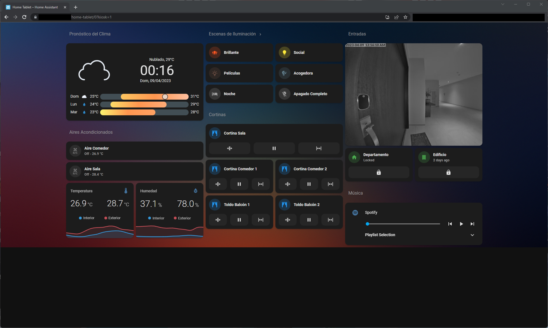Image resolution: width=548 pixels, height=328 pixels.
Task: Click the Spotify playback progress slider
Action: [403, 224]
